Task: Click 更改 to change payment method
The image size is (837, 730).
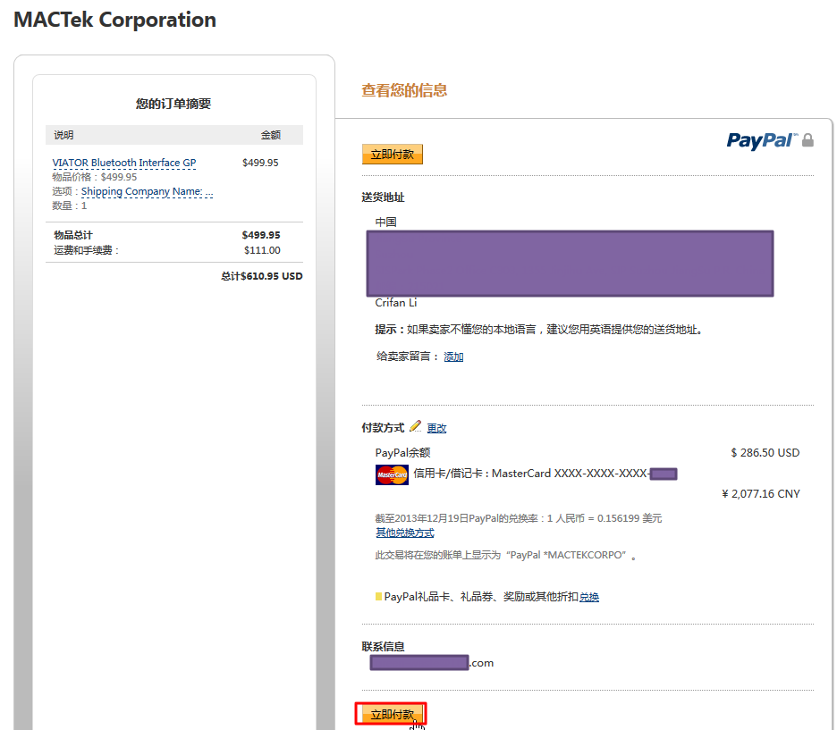Action: (436, 428)
